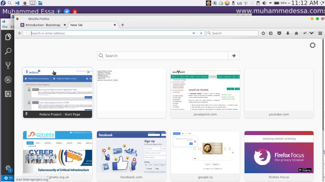Click the Back arrow button
The height and width of the screenshot is (182, 325).
pyautogui.click(x=20, y=33)
